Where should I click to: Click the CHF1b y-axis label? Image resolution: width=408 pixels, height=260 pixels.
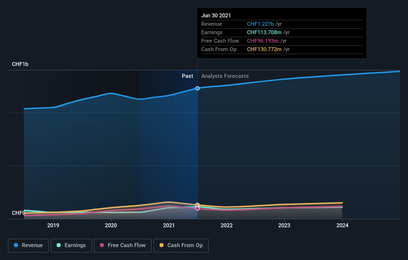click(x=20, y=64)
